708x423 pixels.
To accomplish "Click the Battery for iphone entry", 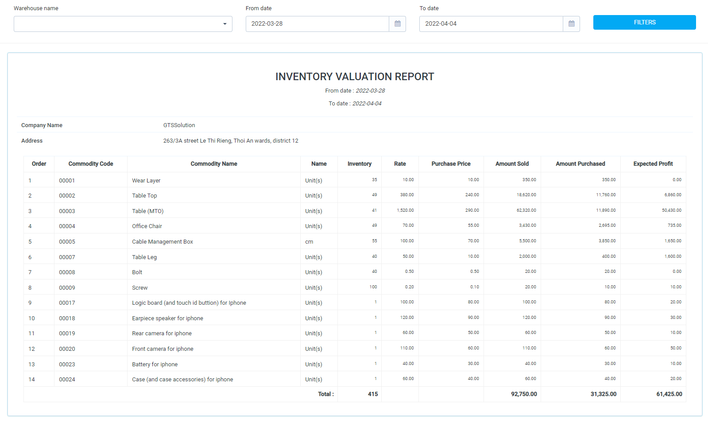I will tap(155, 365).
